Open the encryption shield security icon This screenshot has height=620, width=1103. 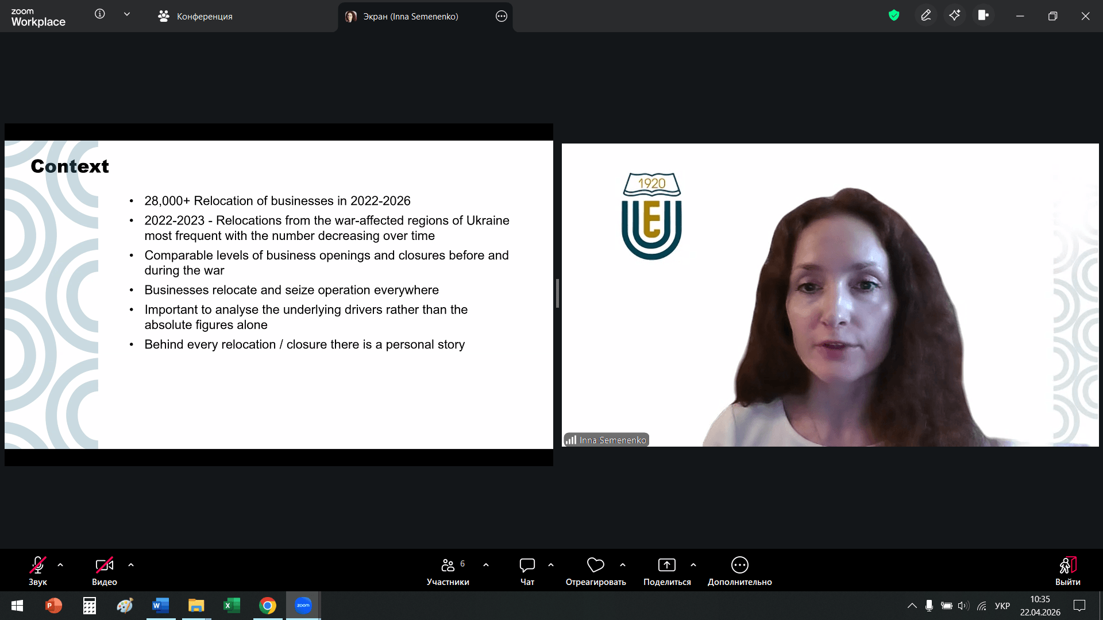894,15
